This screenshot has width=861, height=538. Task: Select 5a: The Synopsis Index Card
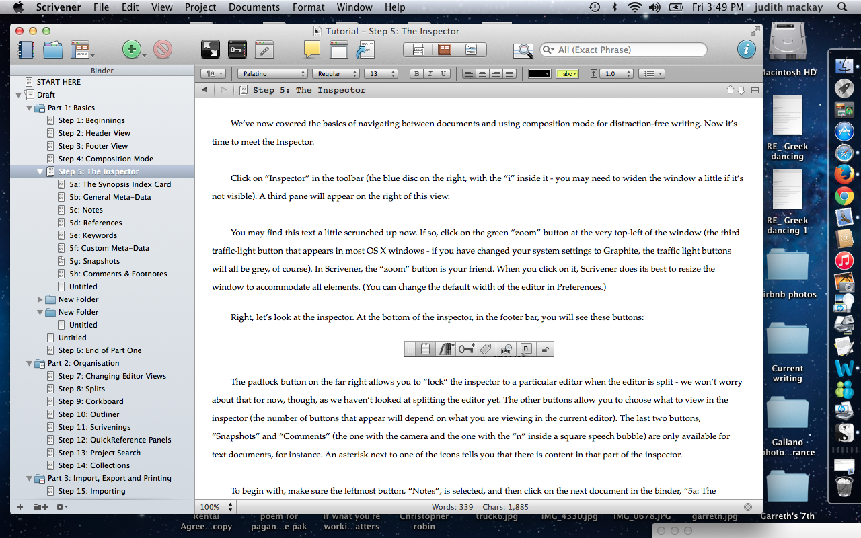pyautogui.click(x=120, y=184)
